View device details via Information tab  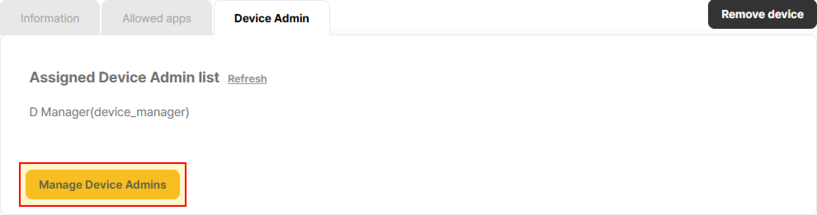50,18
